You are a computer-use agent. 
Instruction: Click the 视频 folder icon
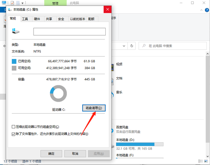coord(113,67)
